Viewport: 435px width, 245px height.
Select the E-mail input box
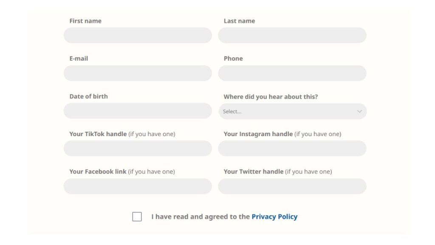138,73
